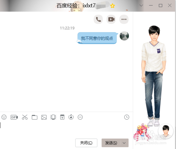Expand the send options arrow next to 发送(S)

(x=124, y=143)
